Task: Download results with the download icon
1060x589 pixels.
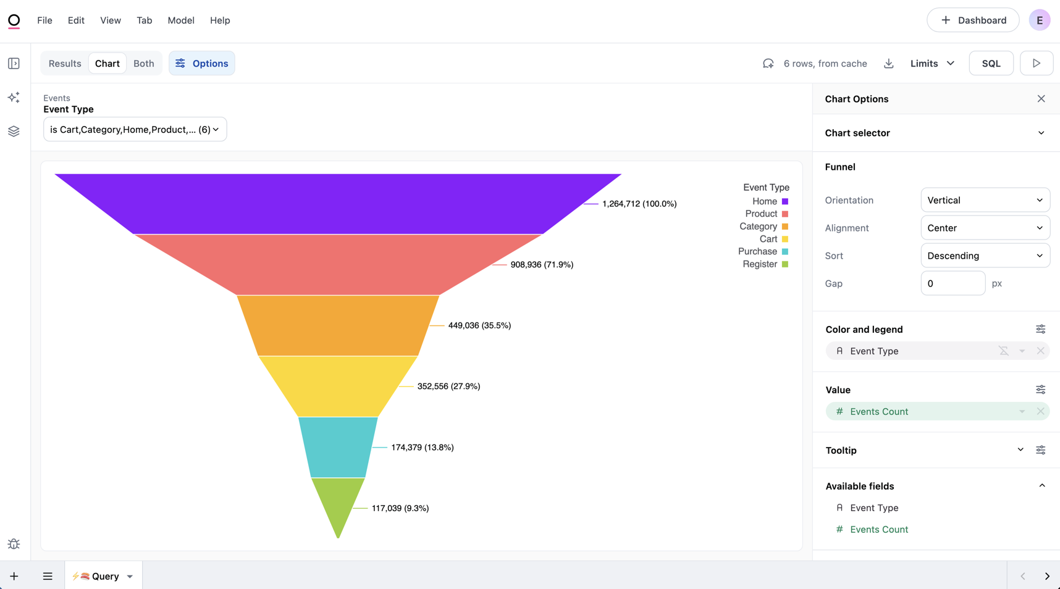Action: click(889, 64)
